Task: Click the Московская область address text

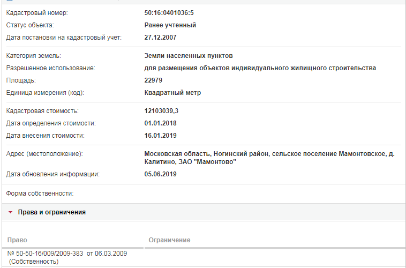Action: coord(269,158)
